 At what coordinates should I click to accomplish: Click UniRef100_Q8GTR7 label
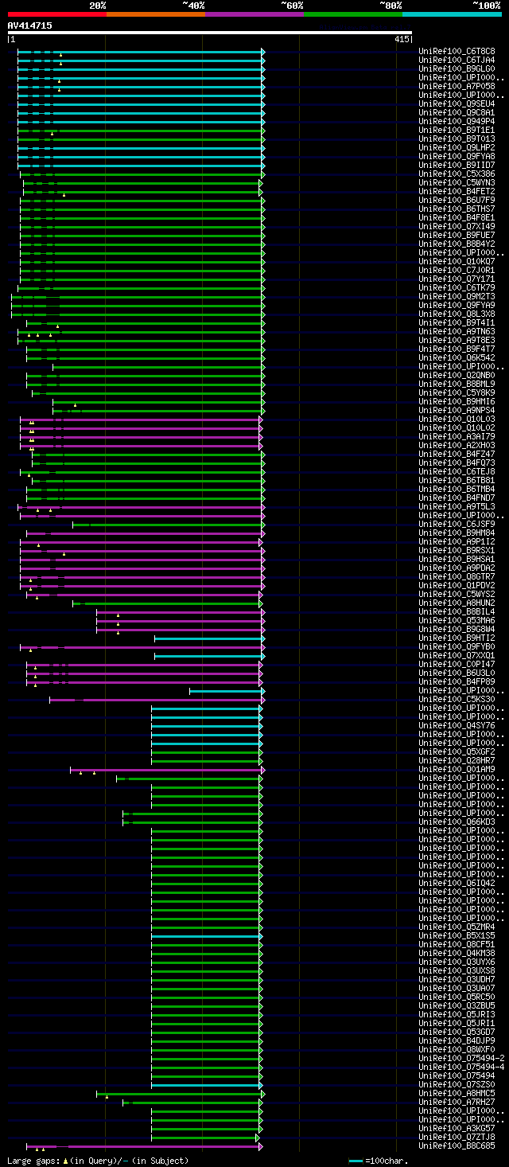pos(457,576)
